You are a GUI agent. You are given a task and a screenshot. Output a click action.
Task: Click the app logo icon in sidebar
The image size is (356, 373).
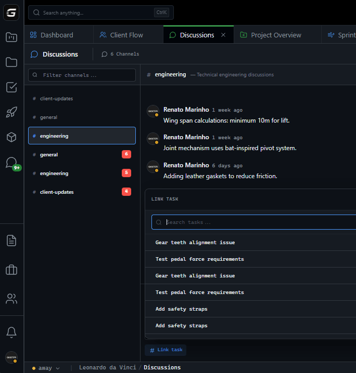[11, 13]
